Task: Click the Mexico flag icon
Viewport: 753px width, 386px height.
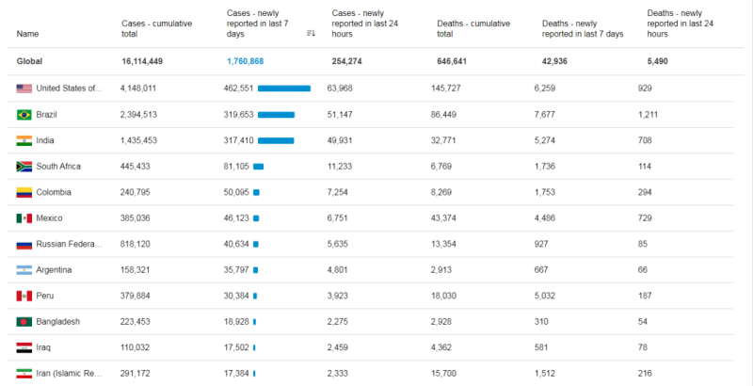Action: pos(24,218)
